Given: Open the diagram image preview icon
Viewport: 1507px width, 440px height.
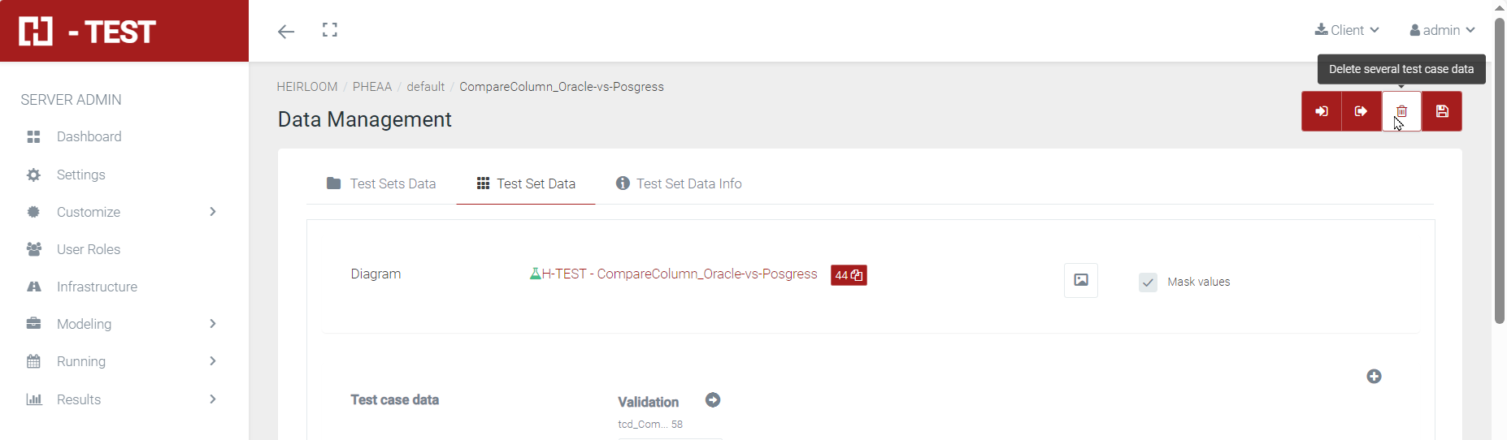Looking at the screenshot, I should pos(1081,280).
